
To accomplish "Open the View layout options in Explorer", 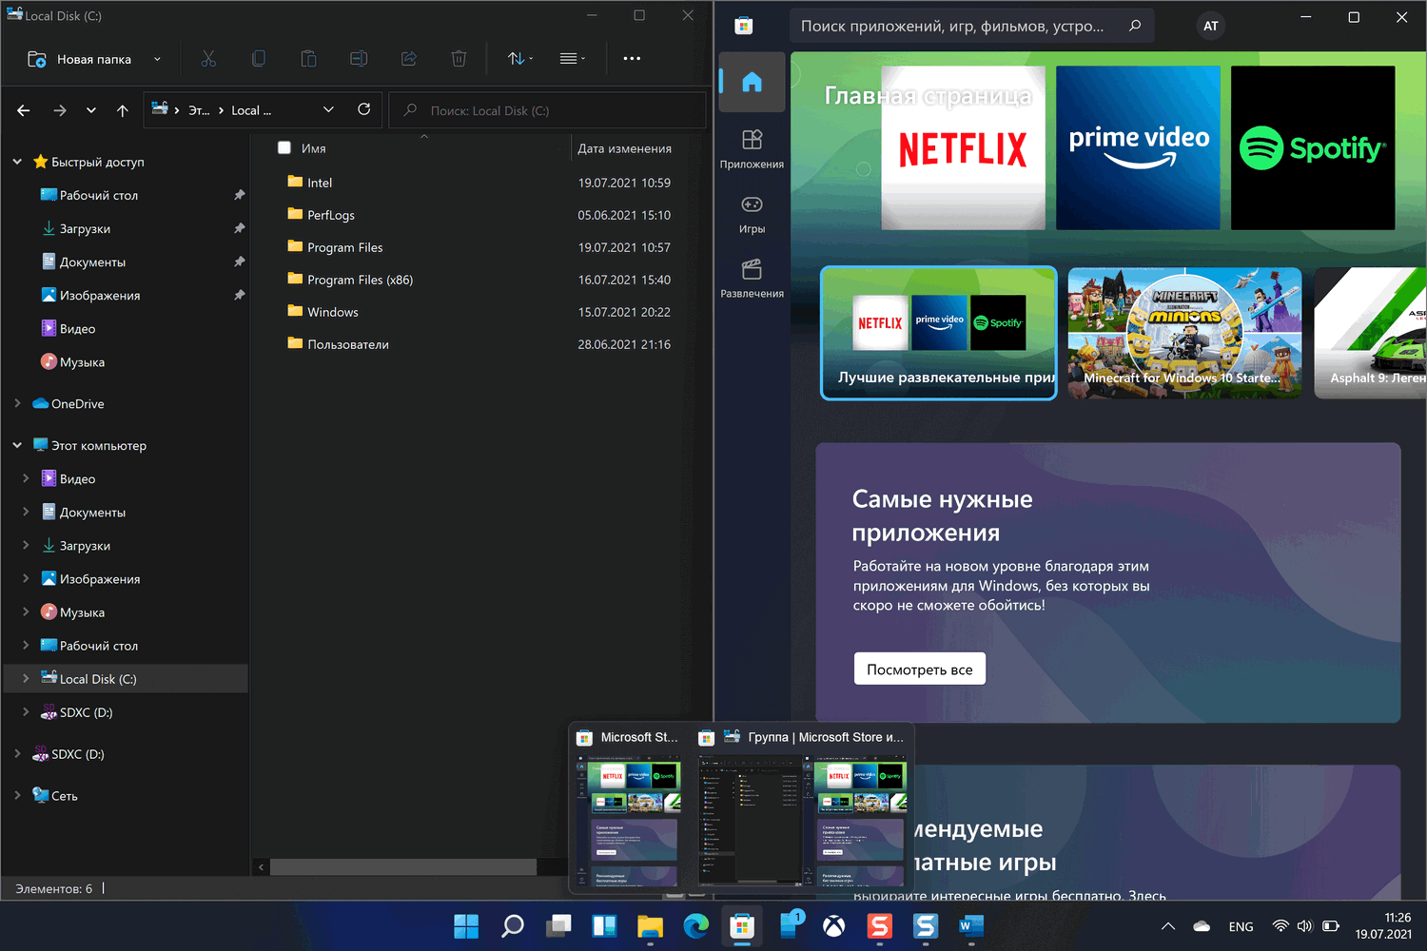I will (572, 59).
